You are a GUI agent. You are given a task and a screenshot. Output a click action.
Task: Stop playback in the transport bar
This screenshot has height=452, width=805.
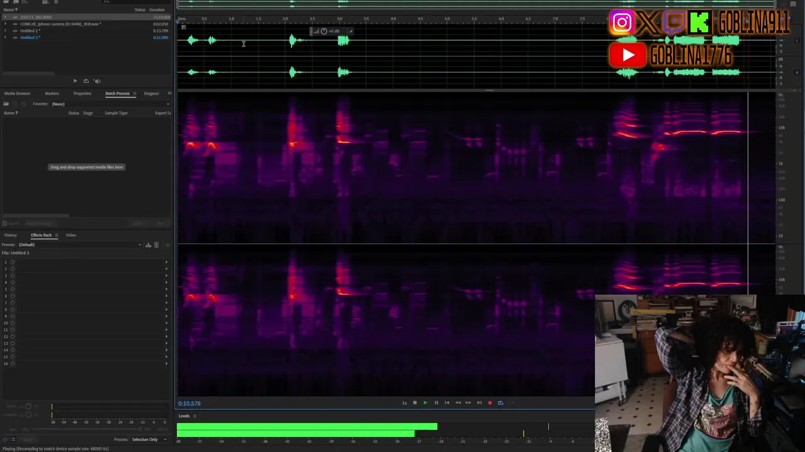[414, 403]
